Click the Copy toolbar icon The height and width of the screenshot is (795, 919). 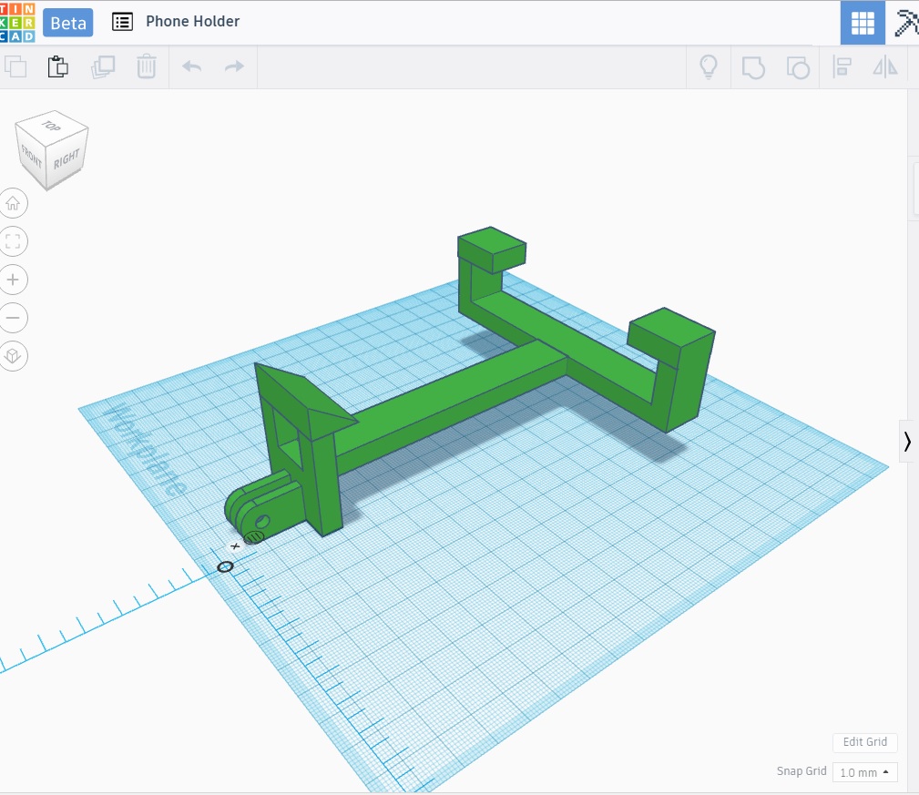(15, 66)
